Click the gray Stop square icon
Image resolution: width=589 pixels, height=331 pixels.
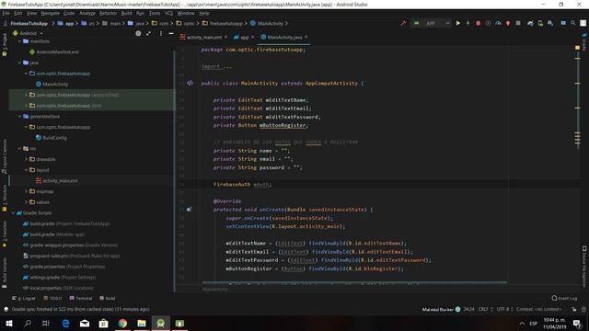click(518, 23)
